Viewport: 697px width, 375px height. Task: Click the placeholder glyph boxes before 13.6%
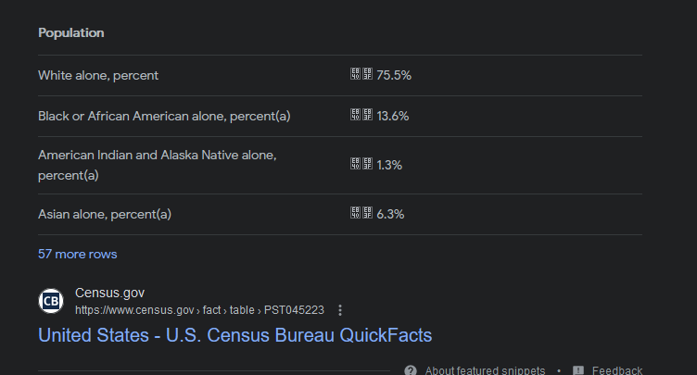coord(361,115)
